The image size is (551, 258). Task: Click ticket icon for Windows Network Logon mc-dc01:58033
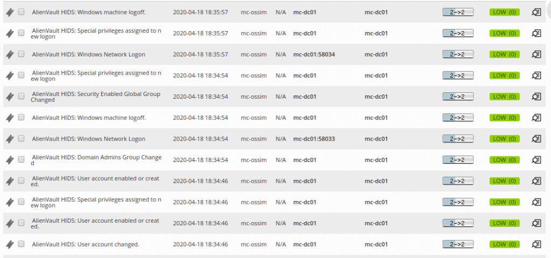[x=10, y=139]
